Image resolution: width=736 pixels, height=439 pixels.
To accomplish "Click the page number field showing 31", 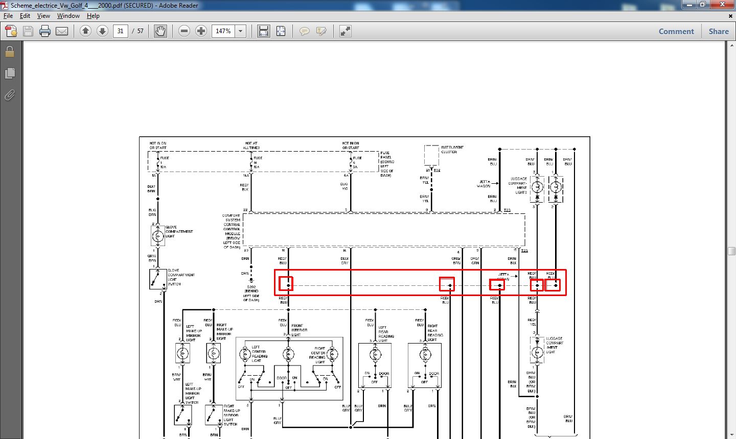I will tap(120, 31).
